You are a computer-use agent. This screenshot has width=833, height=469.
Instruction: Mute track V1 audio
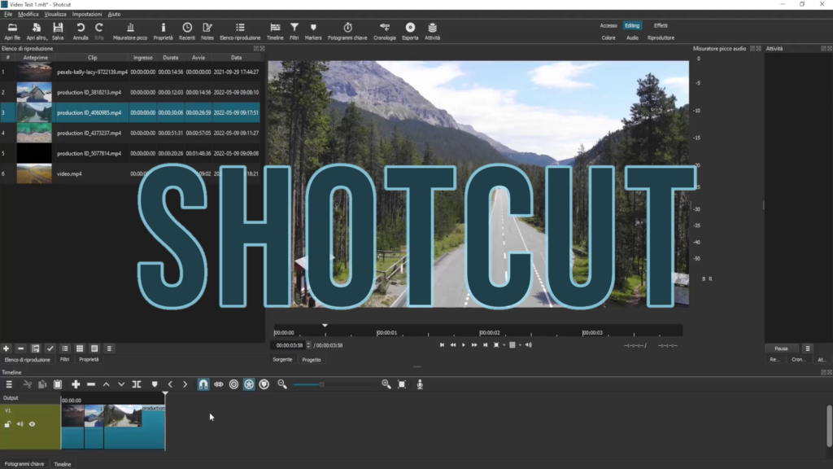[20, 424]
